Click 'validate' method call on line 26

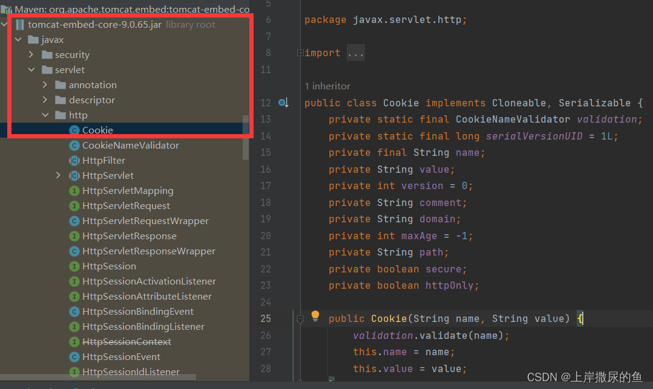tap(444, 335)
